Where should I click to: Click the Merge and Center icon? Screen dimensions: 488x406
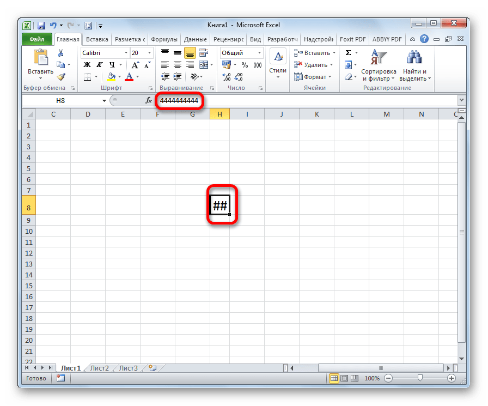pos(204,65)
